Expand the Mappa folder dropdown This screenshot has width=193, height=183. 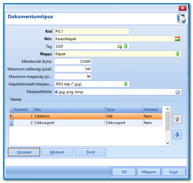point(177,54)
